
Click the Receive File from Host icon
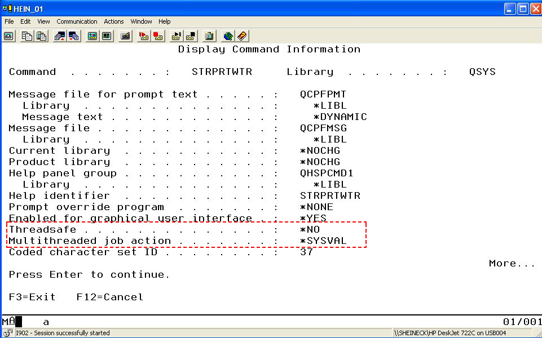click(x=73, y=36)
